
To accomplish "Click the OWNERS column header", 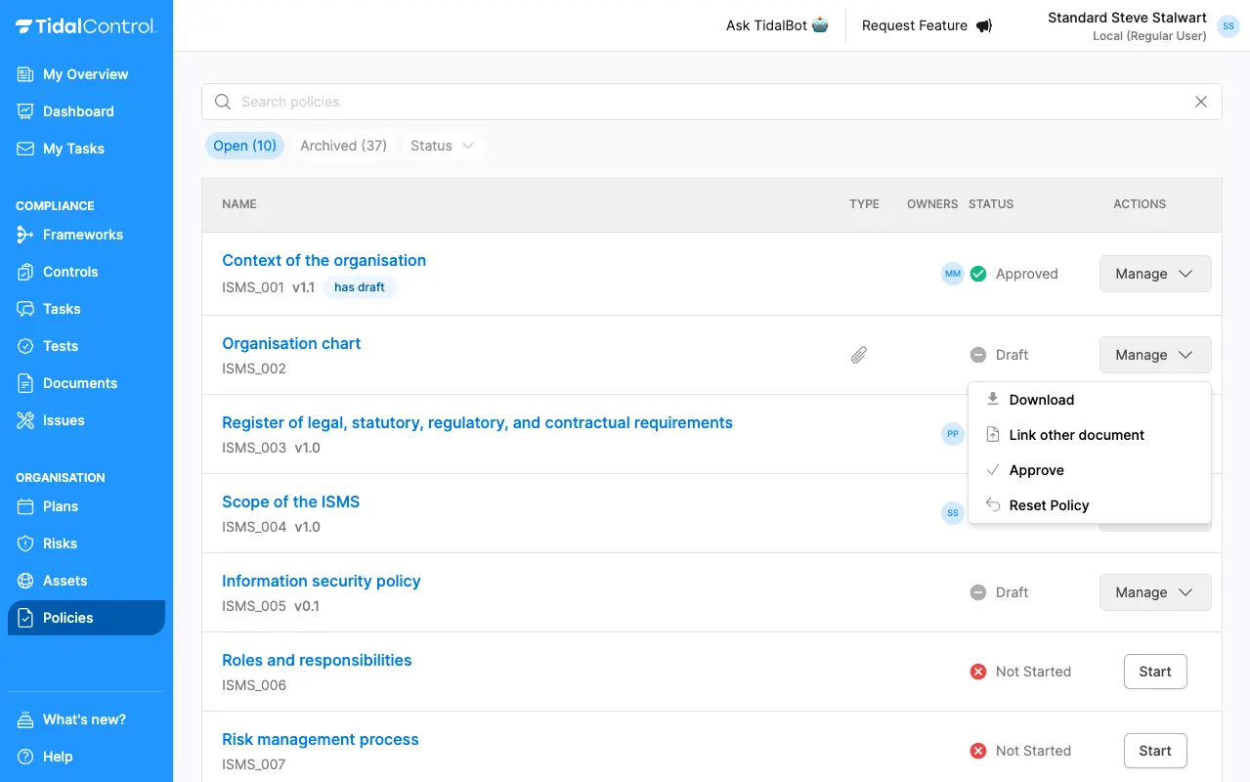I will coord(932,204).
